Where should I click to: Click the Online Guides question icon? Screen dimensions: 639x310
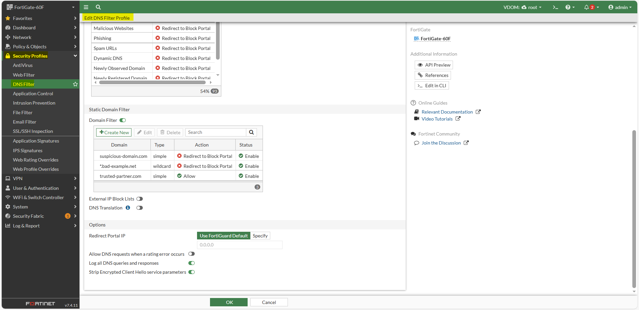coord(413,103)
